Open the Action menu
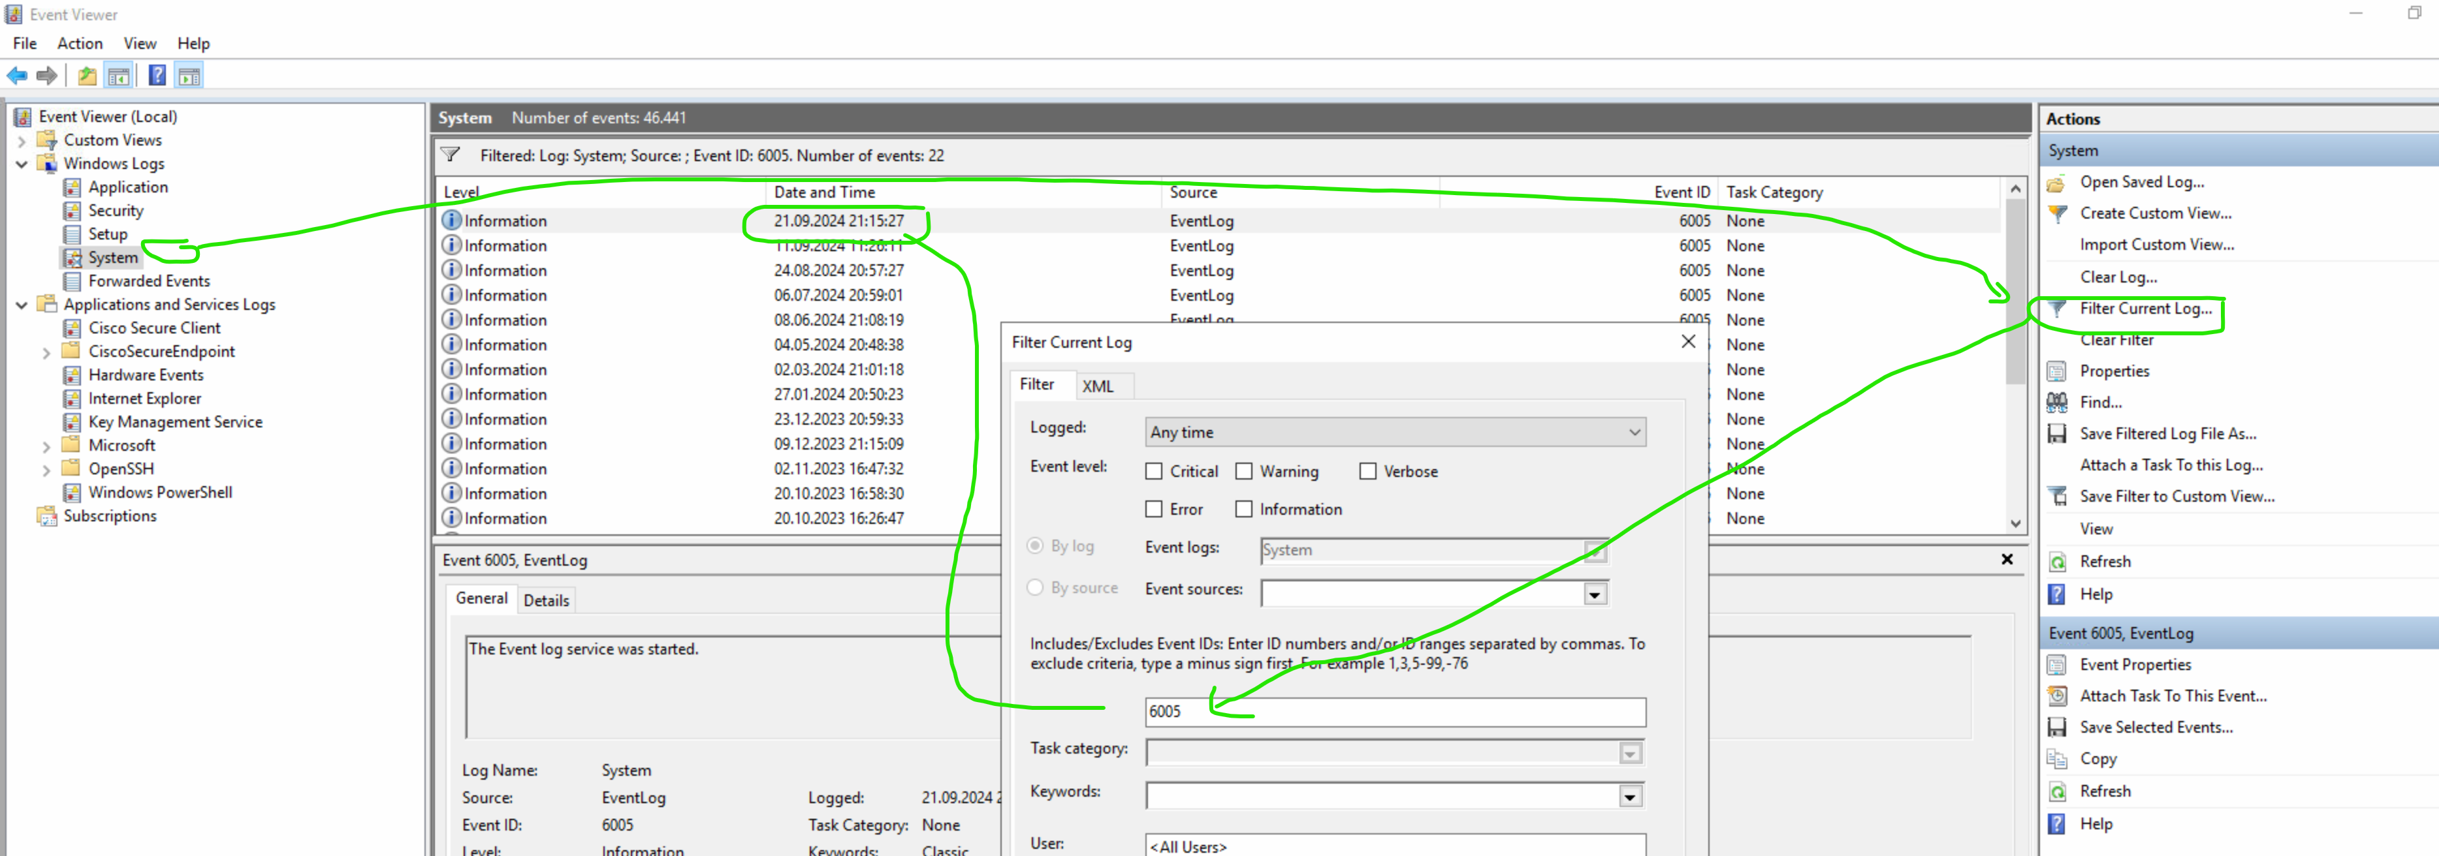This screenshot has height=856, width=2439. [80, 44]
